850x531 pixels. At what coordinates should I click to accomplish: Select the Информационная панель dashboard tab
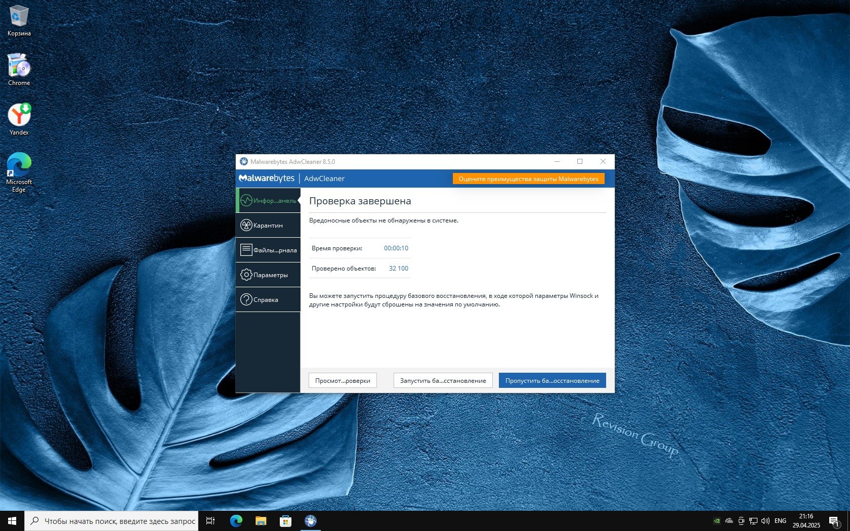coord(268,201)
